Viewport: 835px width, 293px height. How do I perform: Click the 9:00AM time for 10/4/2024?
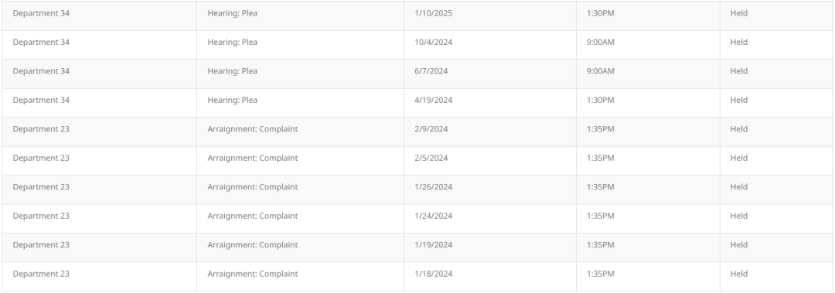[x=600, y=42]
